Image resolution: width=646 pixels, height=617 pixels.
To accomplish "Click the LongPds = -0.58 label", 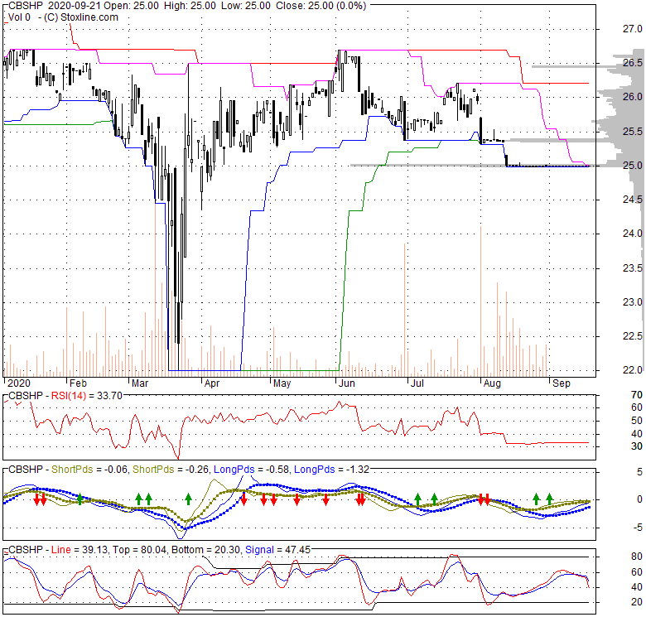I will (251, 470).
